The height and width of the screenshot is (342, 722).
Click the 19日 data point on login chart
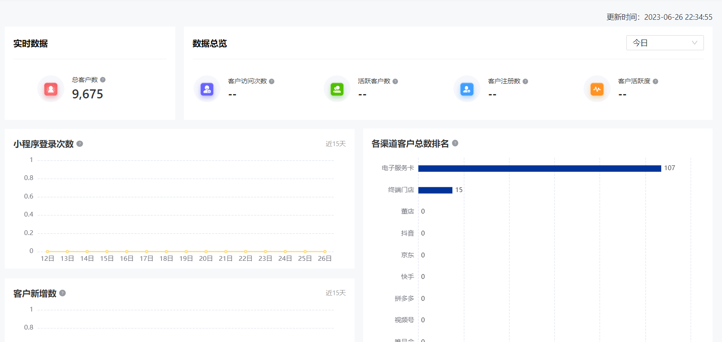coord(186,251)
